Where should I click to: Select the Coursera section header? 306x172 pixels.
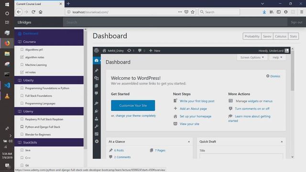(49, 42)
